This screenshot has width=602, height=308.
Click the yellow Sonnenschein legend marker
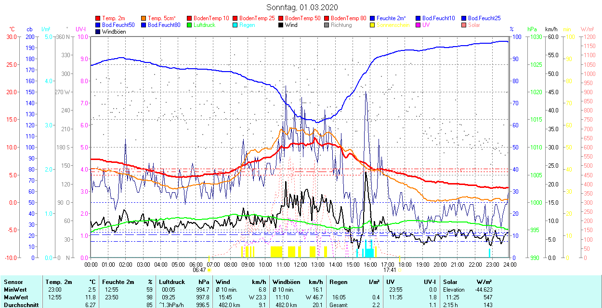click(373, 25)
